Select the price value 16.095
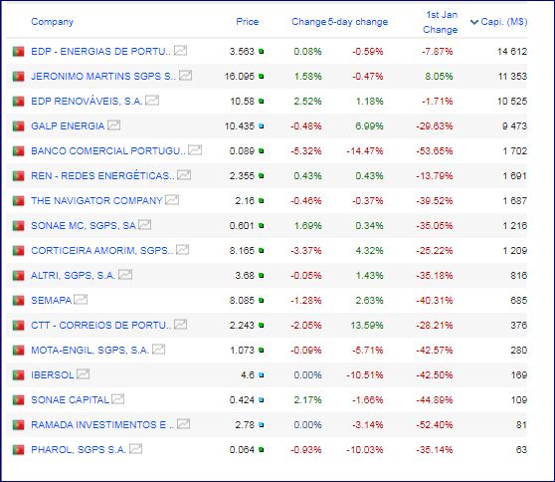The height and width of the screenshot is (482, 555). (x=240, y=77)
